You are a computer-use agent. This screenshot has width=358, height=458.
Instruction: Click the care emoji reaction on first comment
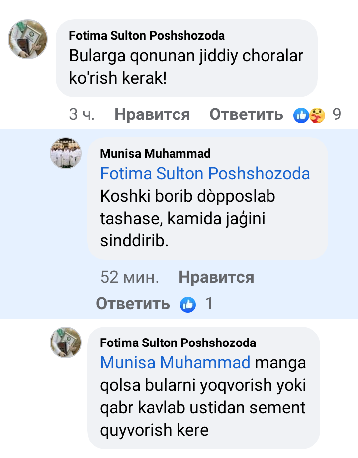tap(317, 115)
